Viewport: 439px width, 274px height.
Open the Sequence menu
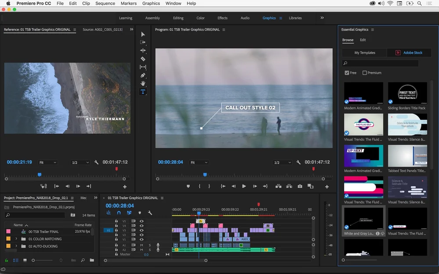pos(105,4)
